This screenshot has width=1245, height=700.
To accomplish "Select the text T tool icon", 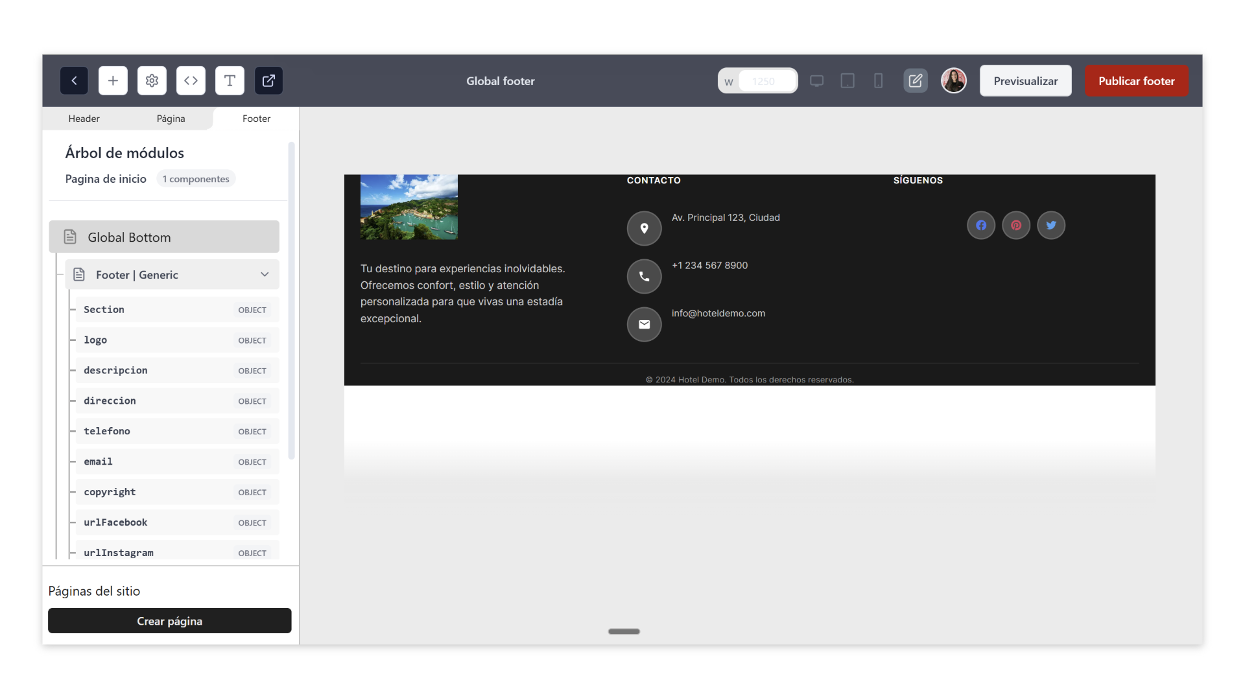I will (x=230, y=81).
